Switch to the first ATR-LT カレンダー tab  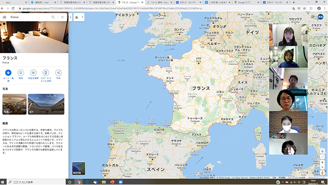click(x=188, y=3)
